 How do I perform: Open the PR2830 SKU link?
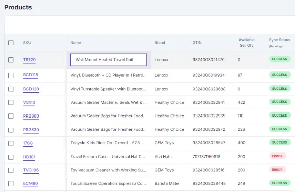[31, 130]
